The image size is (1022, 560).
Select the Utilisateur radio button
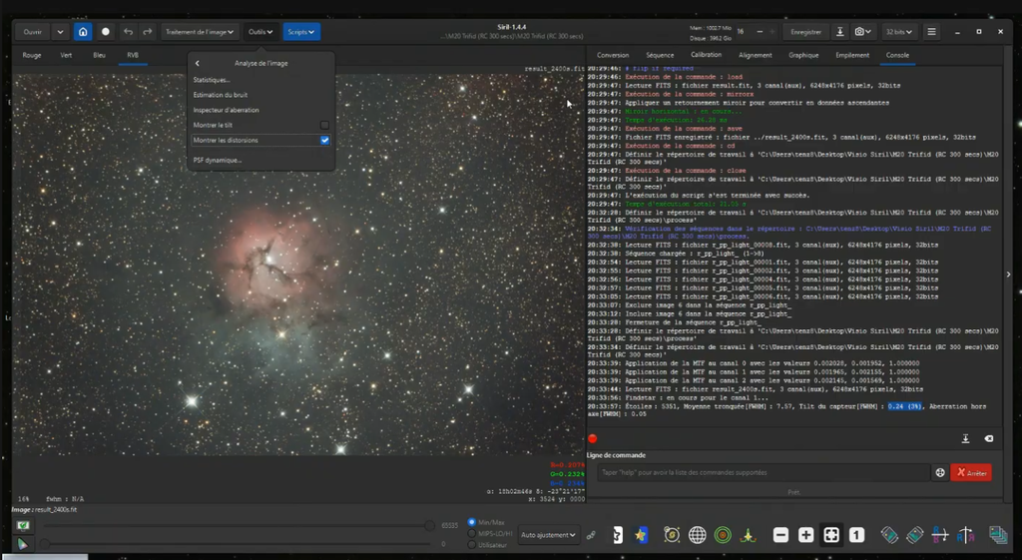[472, 544]
